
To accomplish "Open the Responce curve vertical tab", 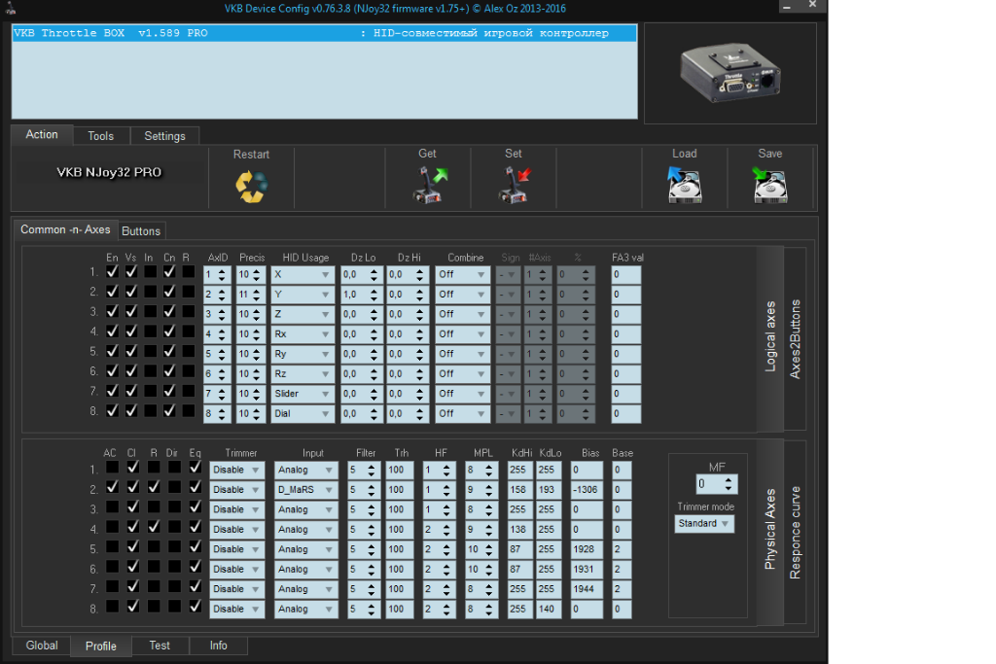I will point(795,532).
